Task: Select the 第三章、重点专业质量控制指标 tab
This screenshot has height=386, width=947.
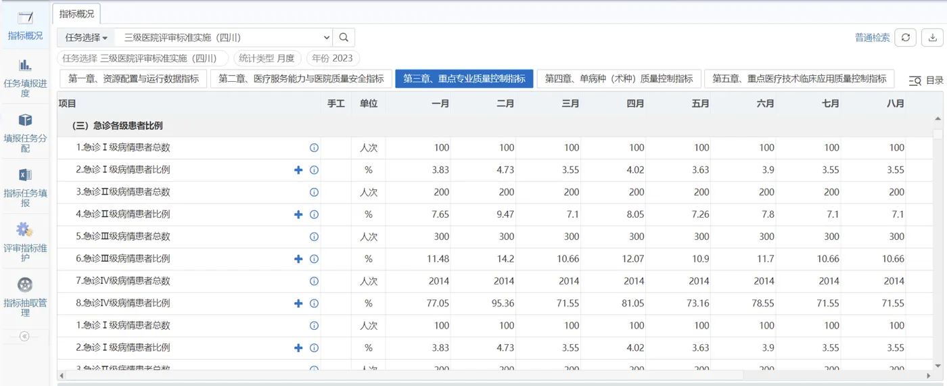Action: click(464, 78)
